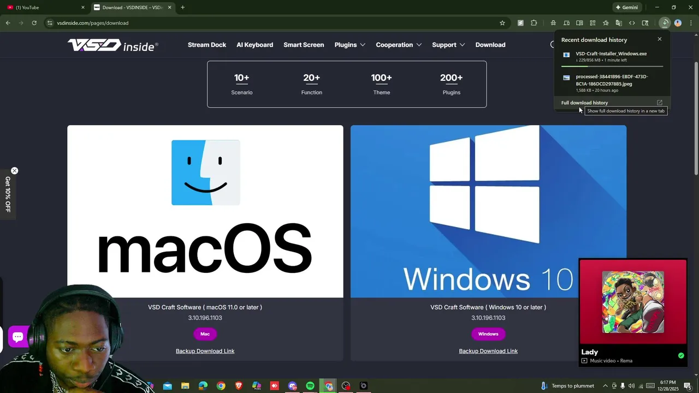The height and width of the screenshot is (393, 699).
Task: Click the translate extension icon
Action: (619, 23)
